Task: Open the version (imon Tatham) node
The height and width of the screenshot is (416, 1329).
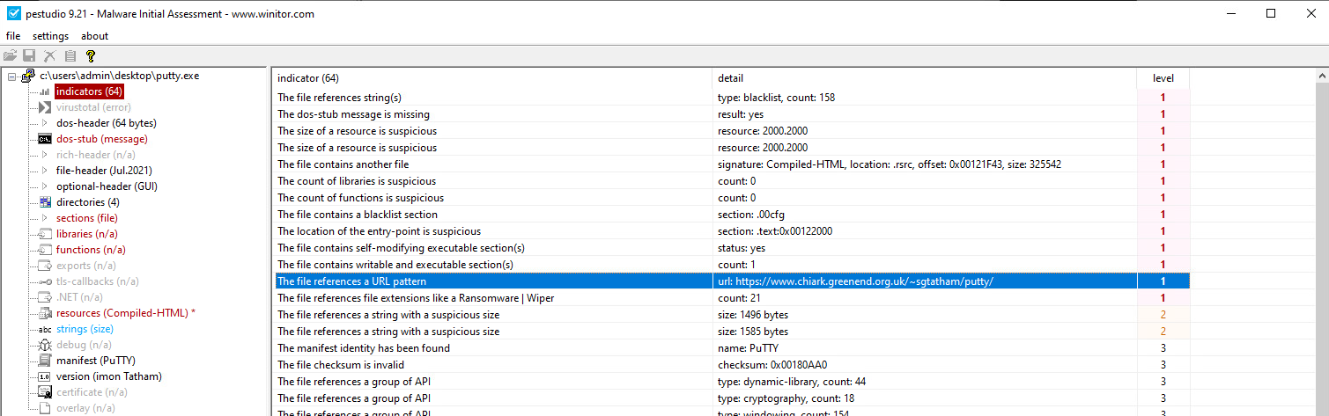Action: pyautogui.click(x=108, y=376)
